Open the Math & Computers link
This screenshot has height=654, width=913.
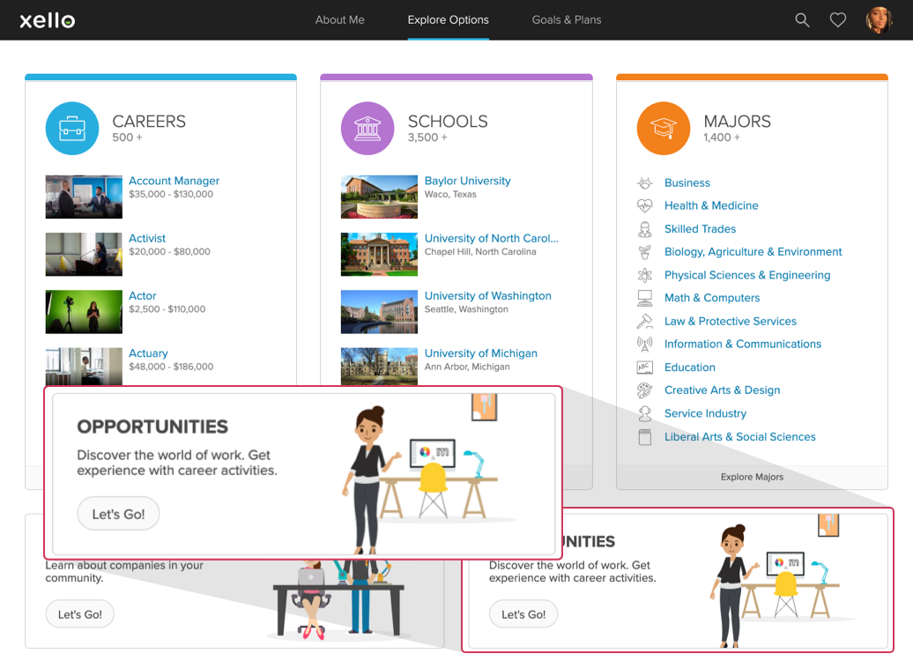(x=712, y=298)
